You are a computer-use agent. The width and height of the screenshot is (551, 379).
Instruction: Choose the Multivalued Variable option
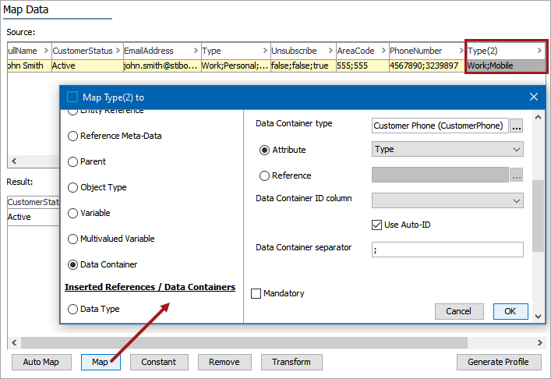(x=72, y=239)
